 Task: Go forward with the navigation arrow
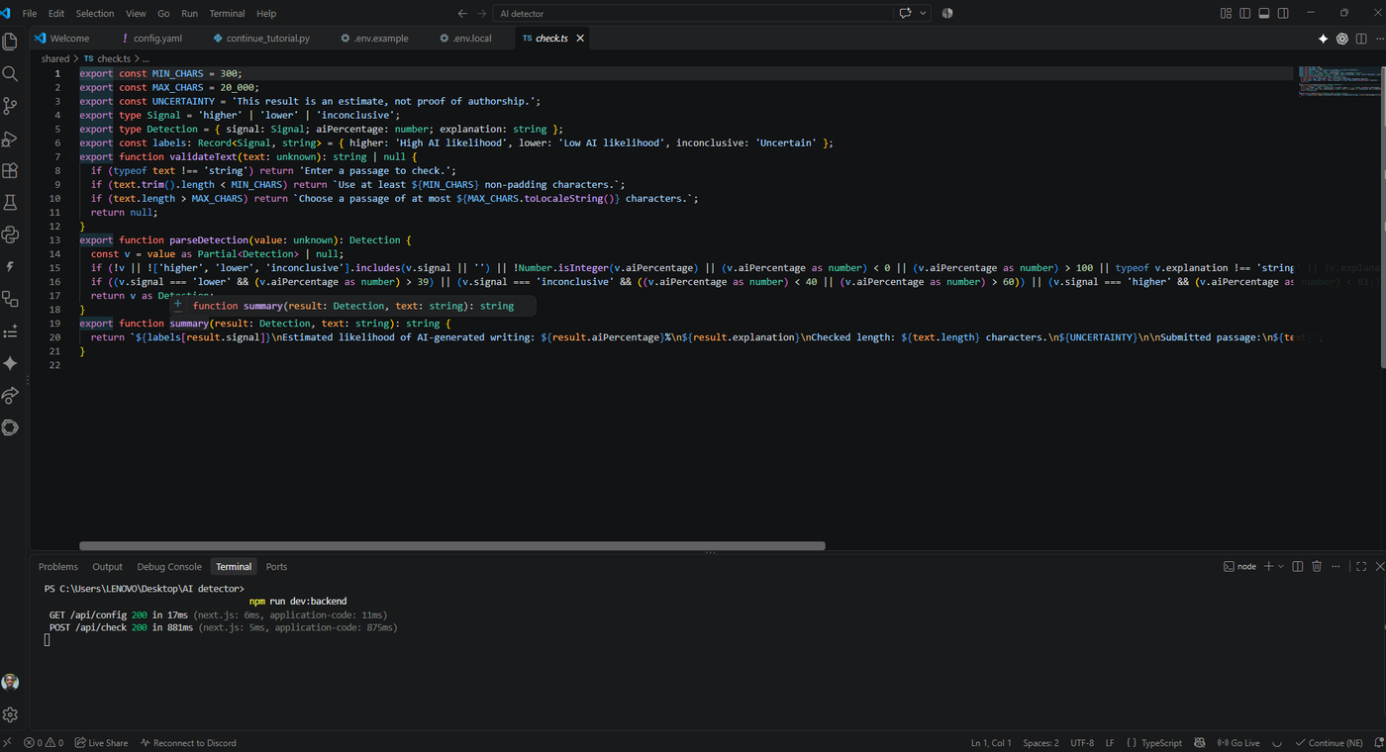(482, 13)
